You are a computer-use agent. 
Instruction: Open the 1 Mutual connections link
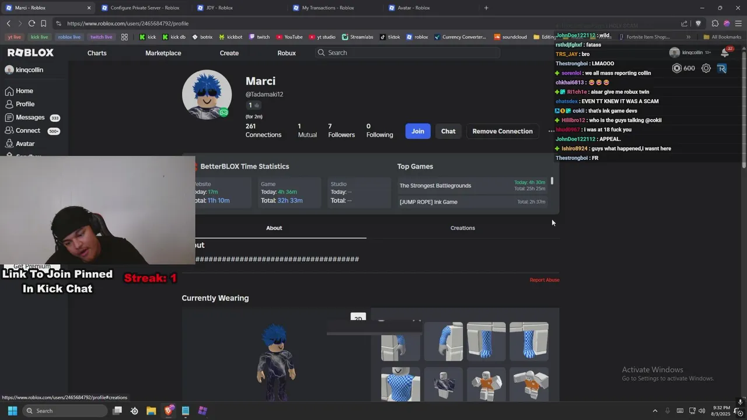[307, 131]
